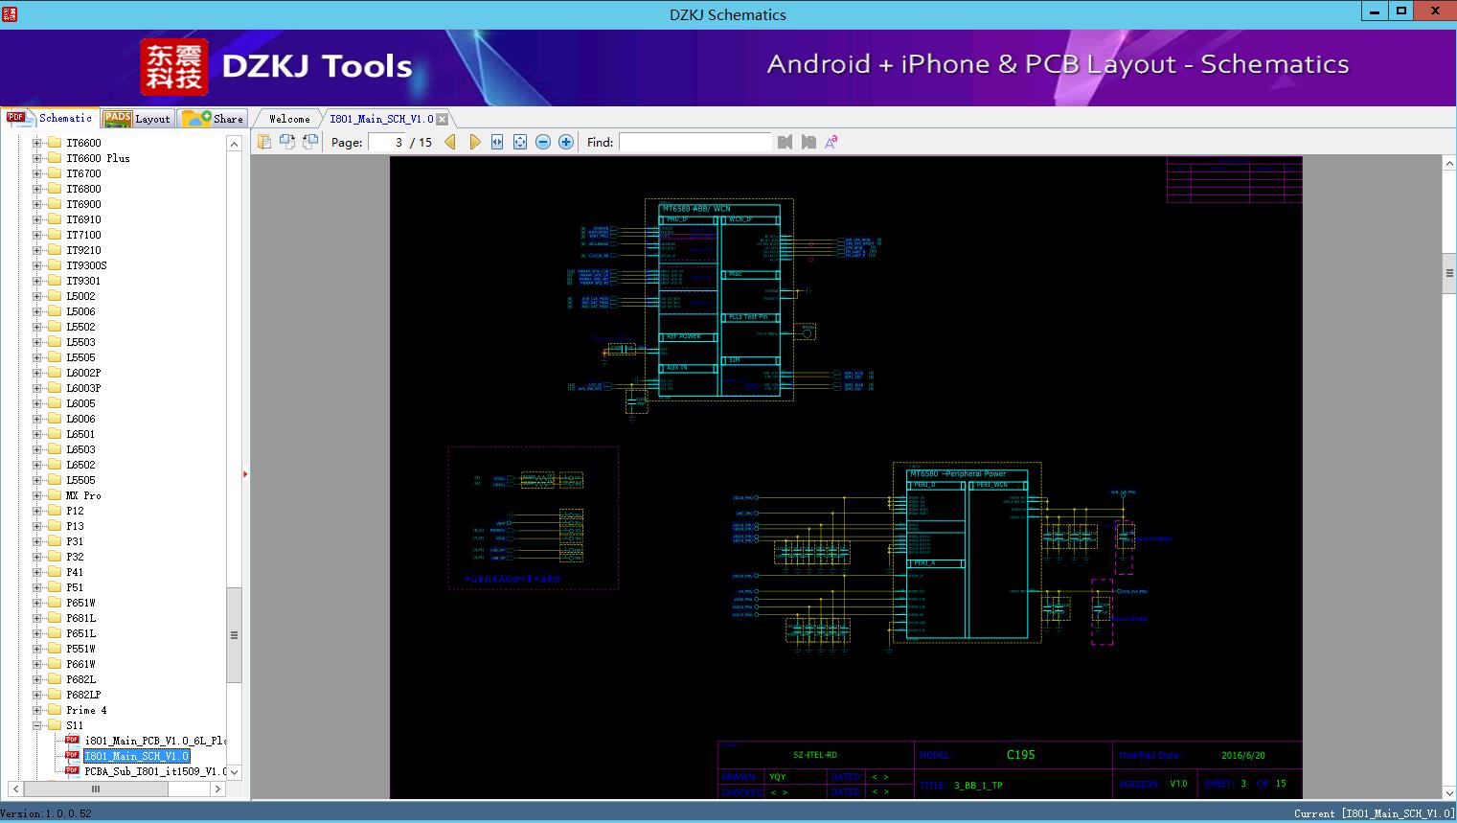Open the Welcome tab
This screenshot has height=823, width=1457.
click(x=288, y=119)
